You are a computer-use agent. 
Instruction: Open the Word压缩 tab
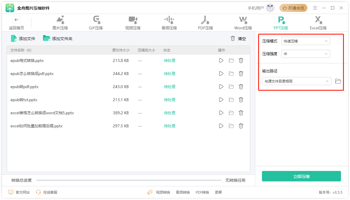coord(243,23)
